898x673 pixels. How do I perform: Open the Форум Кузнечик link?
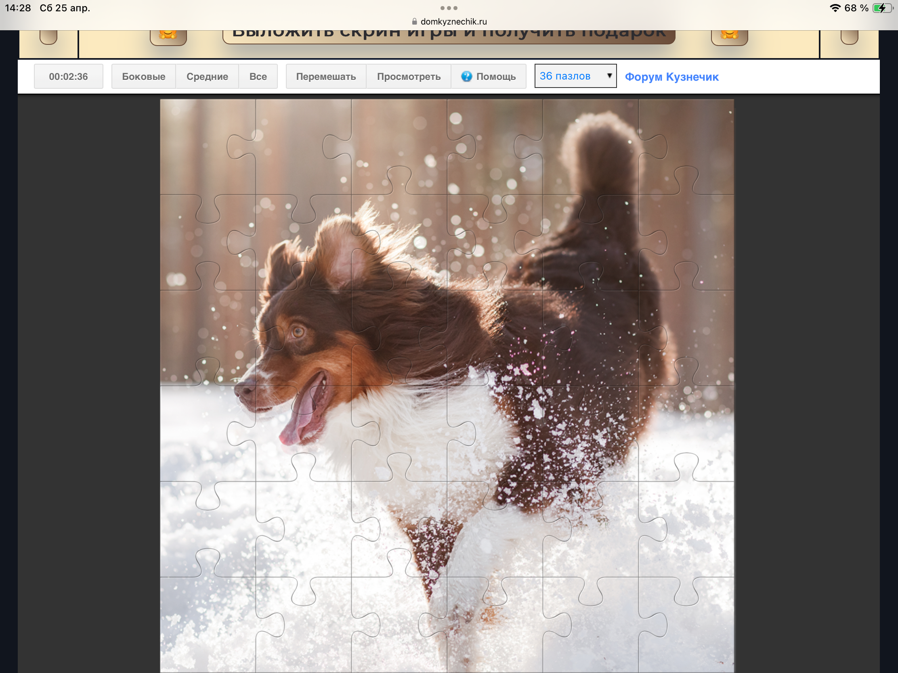click(x=671, y=77)
